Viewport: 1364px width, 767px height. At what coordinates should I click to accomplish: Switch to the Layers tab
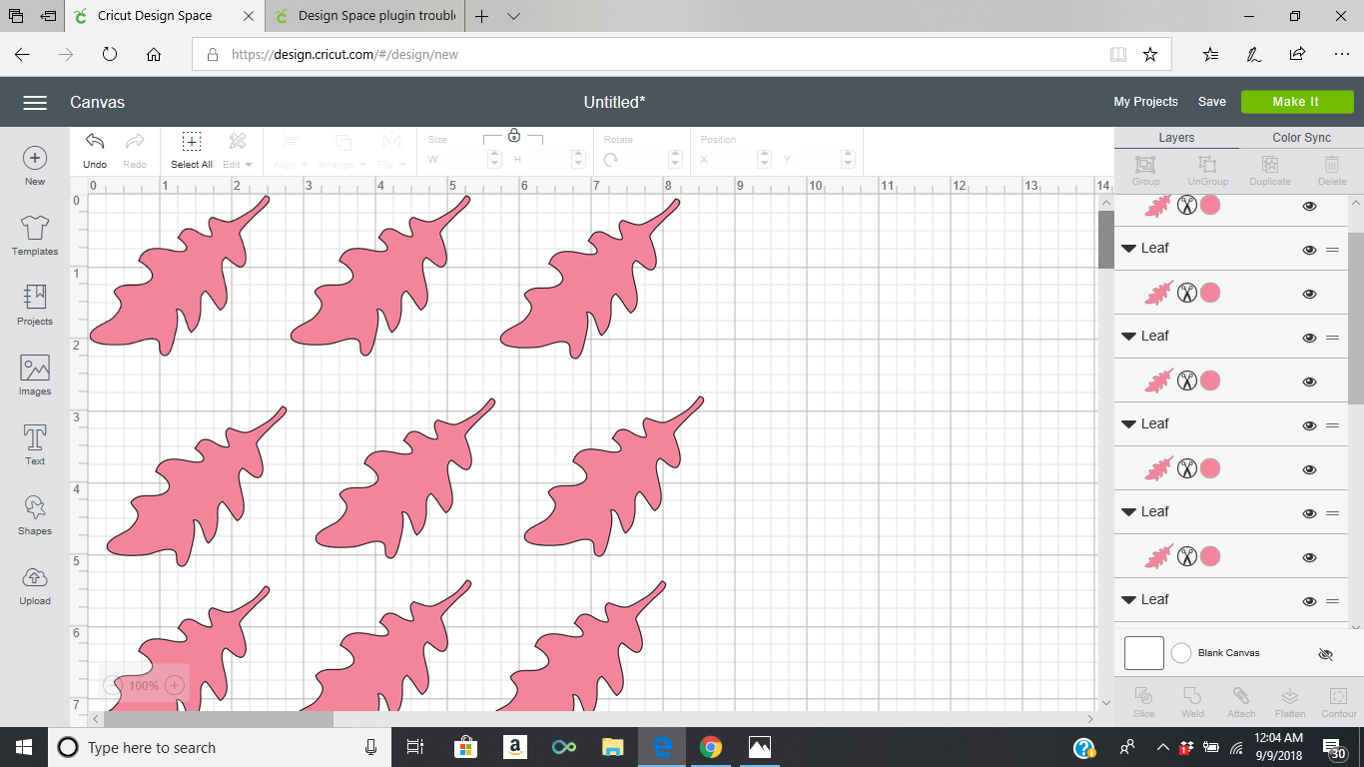[x=1176, y=138]
